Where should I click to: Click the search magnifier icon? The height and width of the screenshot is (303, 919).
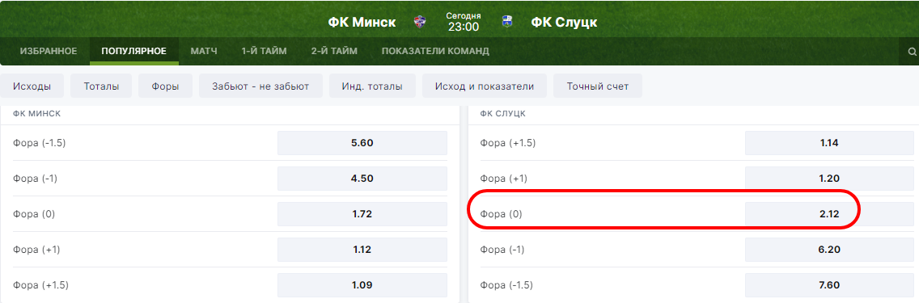coord(912,52)
